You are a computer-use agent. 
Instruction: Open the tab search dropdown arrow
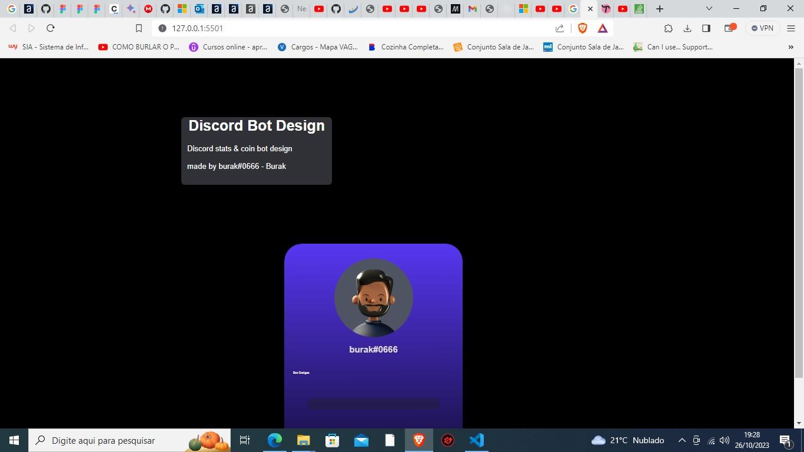[x=709, y=9]
